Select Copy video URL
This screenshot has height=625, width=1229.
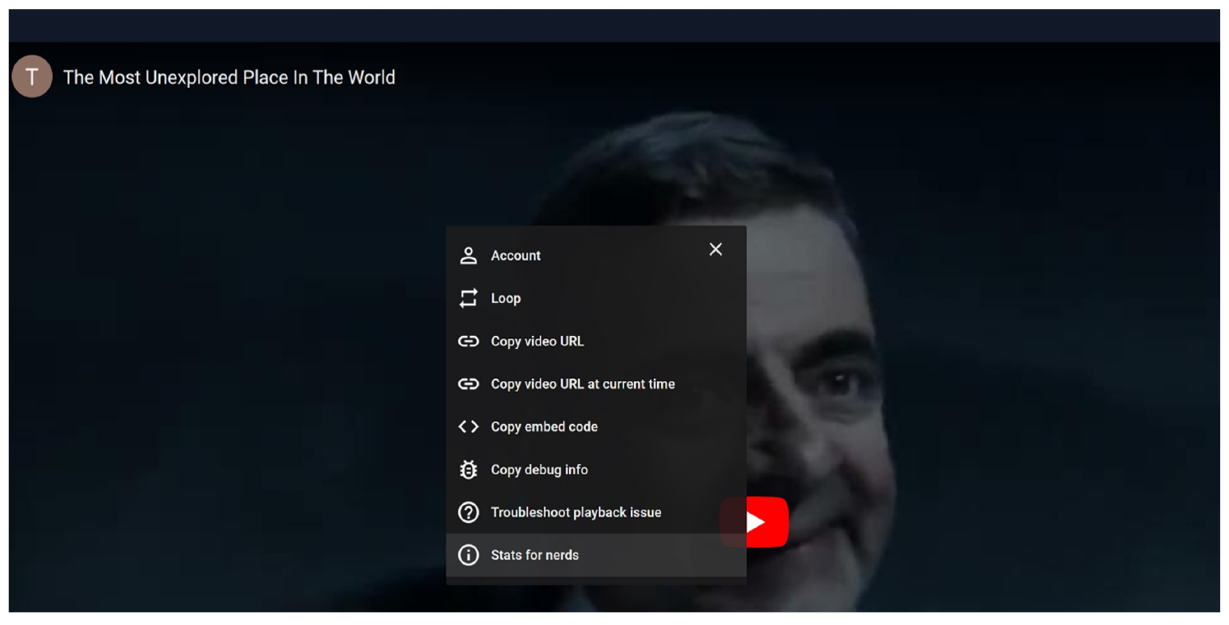pyautogui.click(x=537, y=341)
